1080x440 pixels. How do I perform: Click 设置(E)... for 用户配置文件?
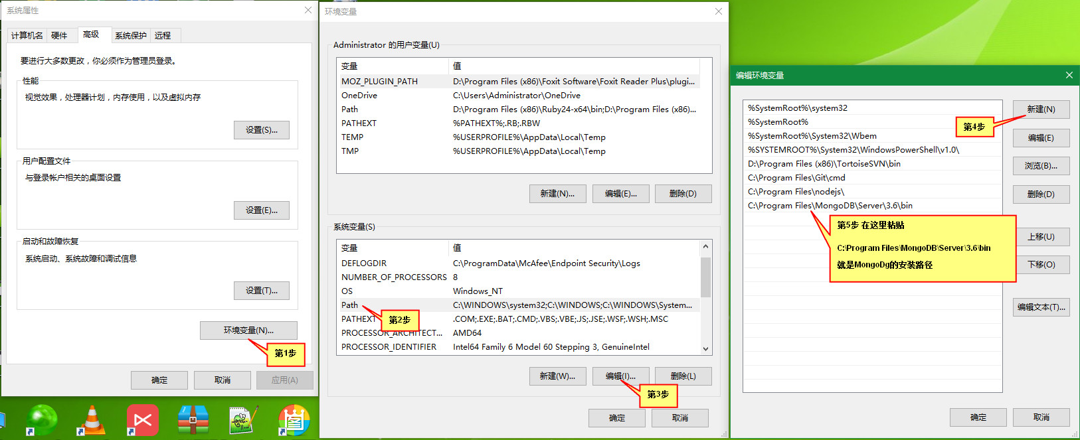262,210
